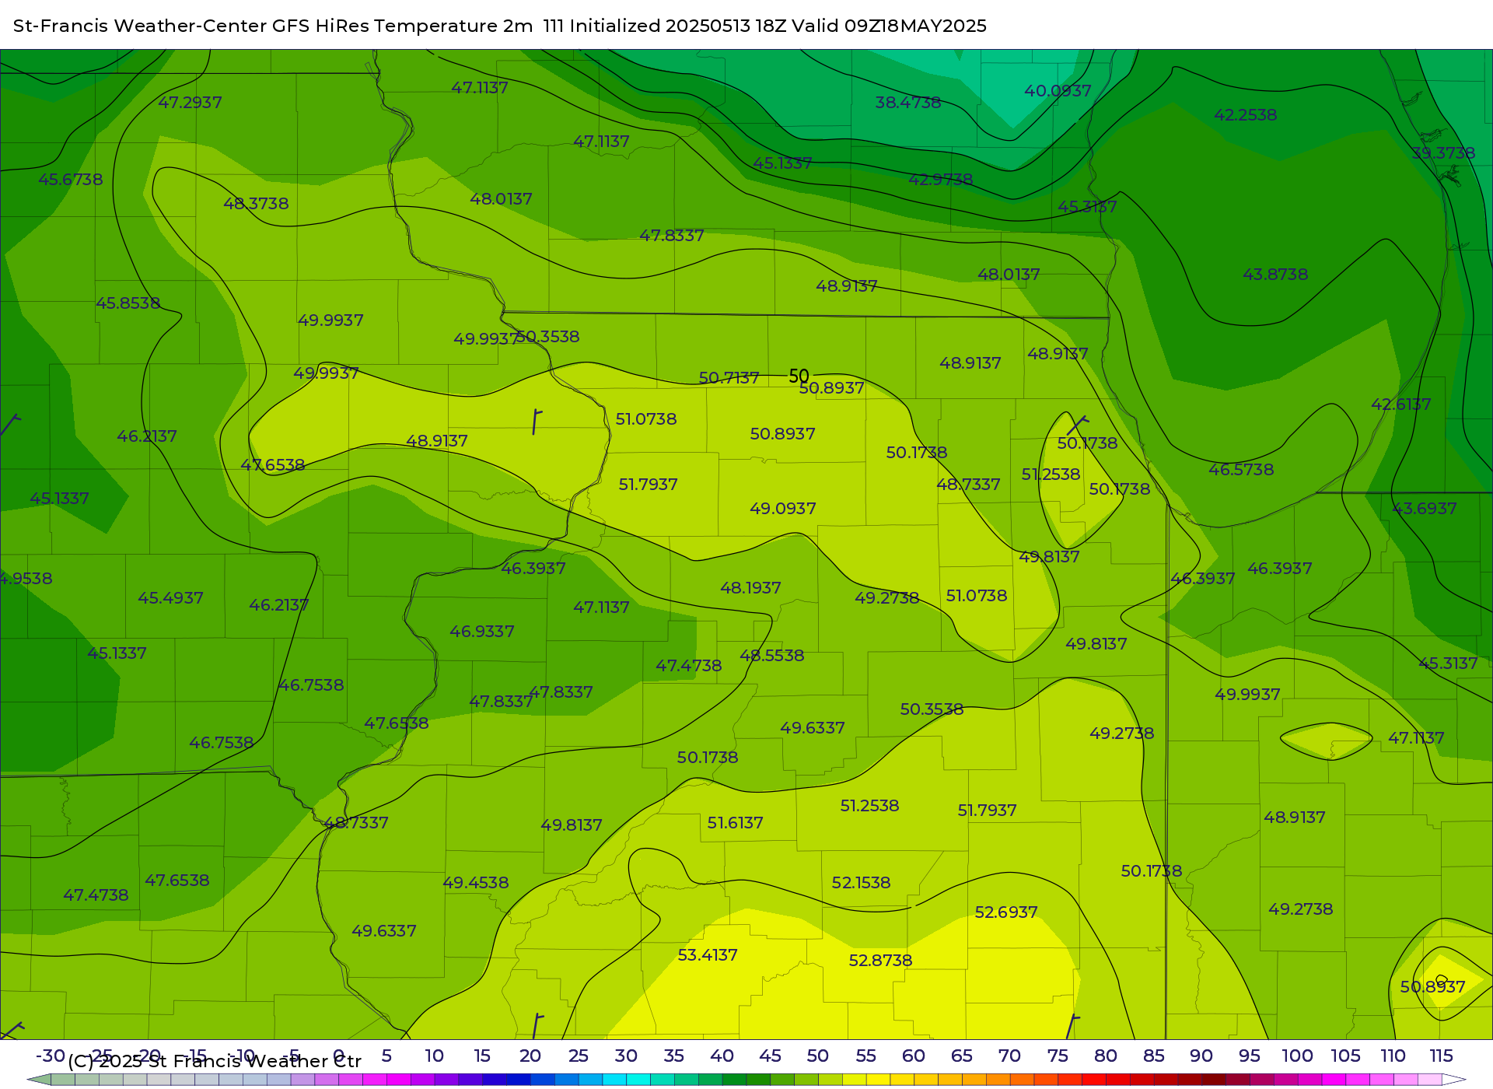The height and width of the screenshot is (1089, 1493).
Task: Select the 43.6937 temperature label
Action: click(1424, 509)
